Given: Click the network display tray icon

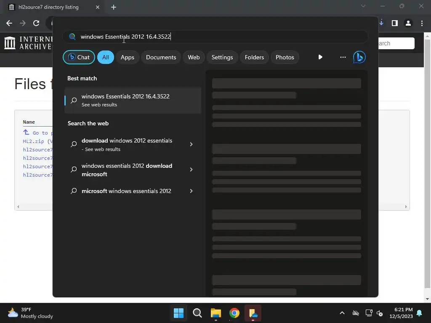Looking at the screenshot, I should (369, 313).
